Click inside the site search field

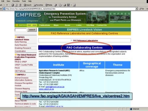pos(21,30)
